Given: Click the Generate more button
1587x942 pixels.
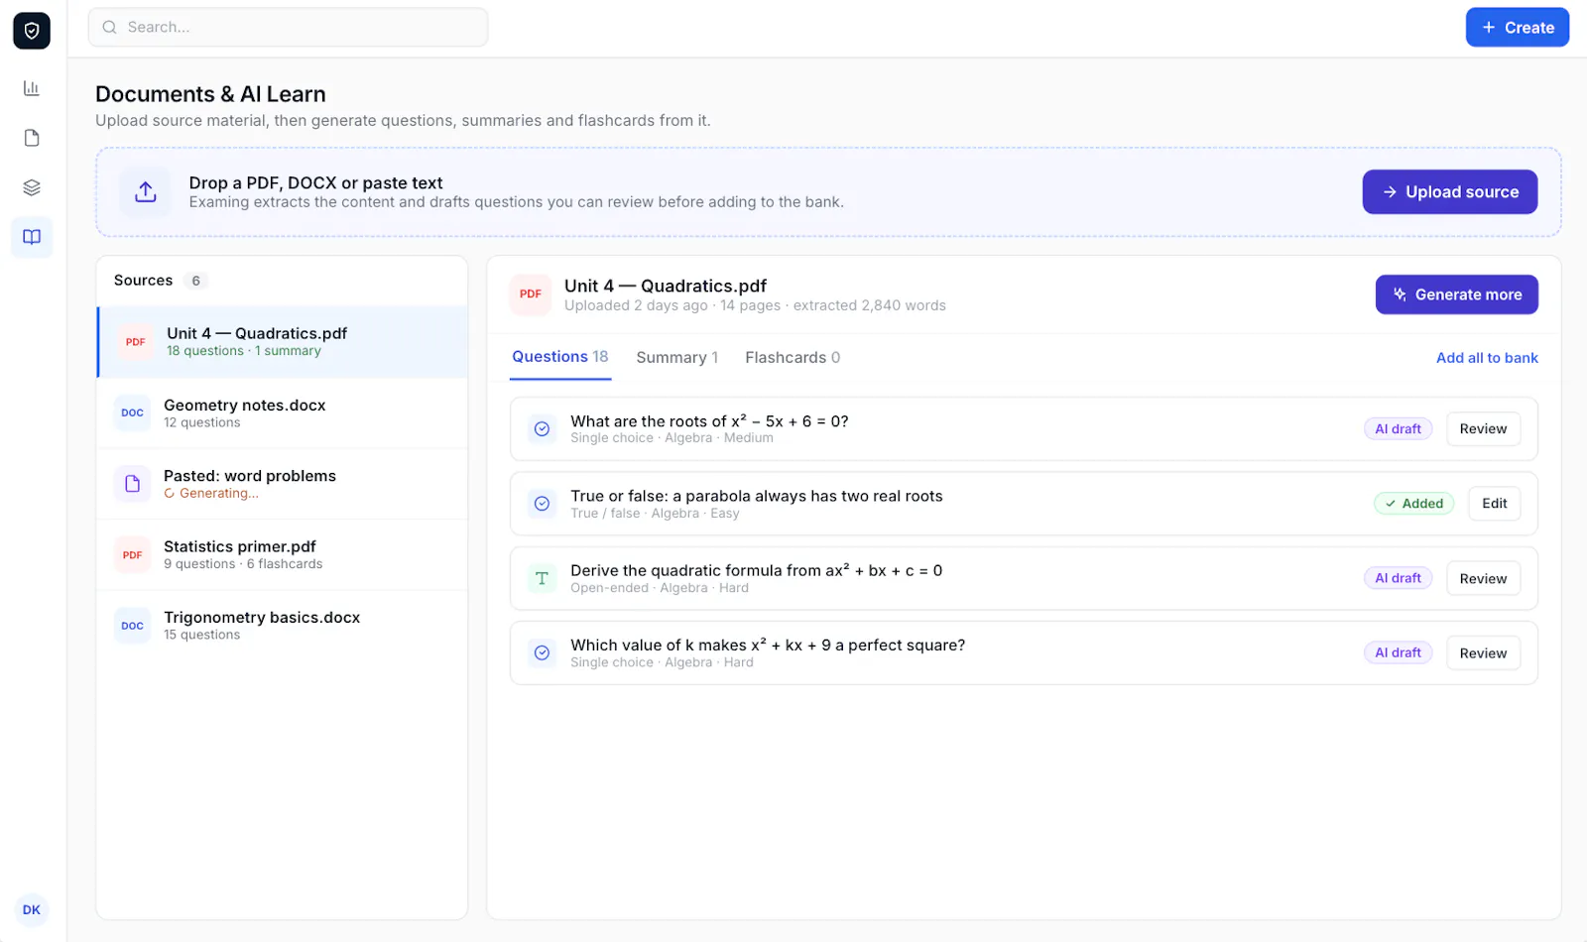Looking at the screenshot, I should 1457,294.
